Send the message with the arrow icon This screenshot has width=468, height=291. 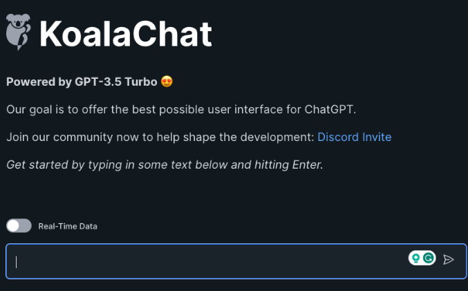[449, 259]
